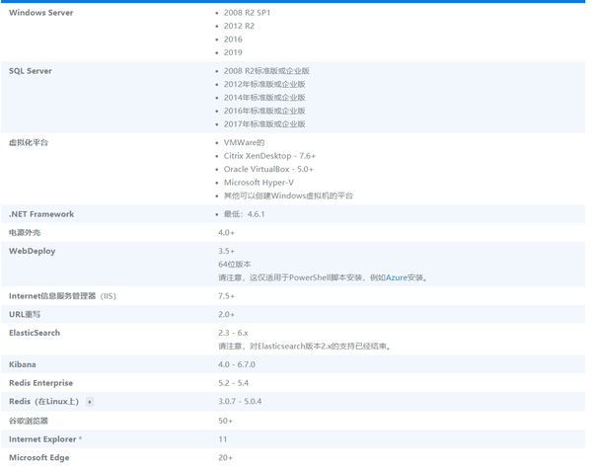Select the .NET Framework row heading
This screenshot has width=592, height=467.
point(41,214)
